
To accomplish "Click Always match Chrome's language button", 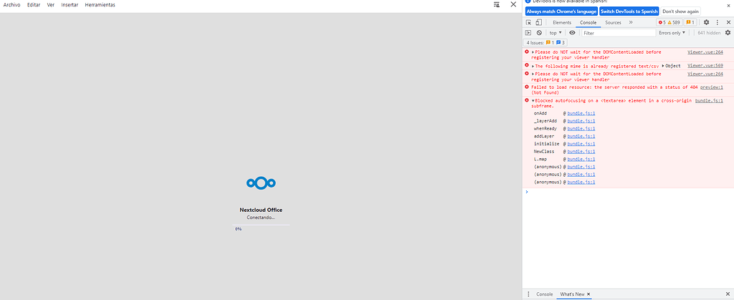I will [561, 11].
